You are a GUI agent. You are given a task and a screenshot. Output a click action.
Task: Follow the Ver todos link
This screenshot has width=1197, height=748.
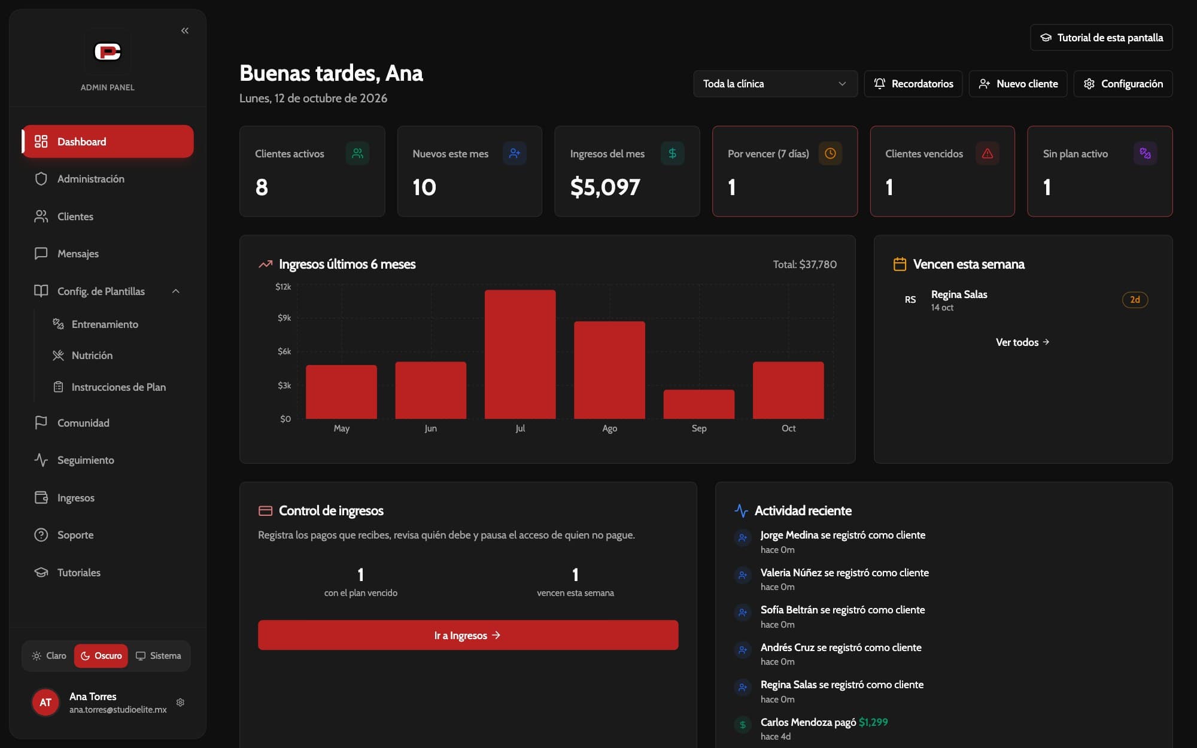point(1022,342)
